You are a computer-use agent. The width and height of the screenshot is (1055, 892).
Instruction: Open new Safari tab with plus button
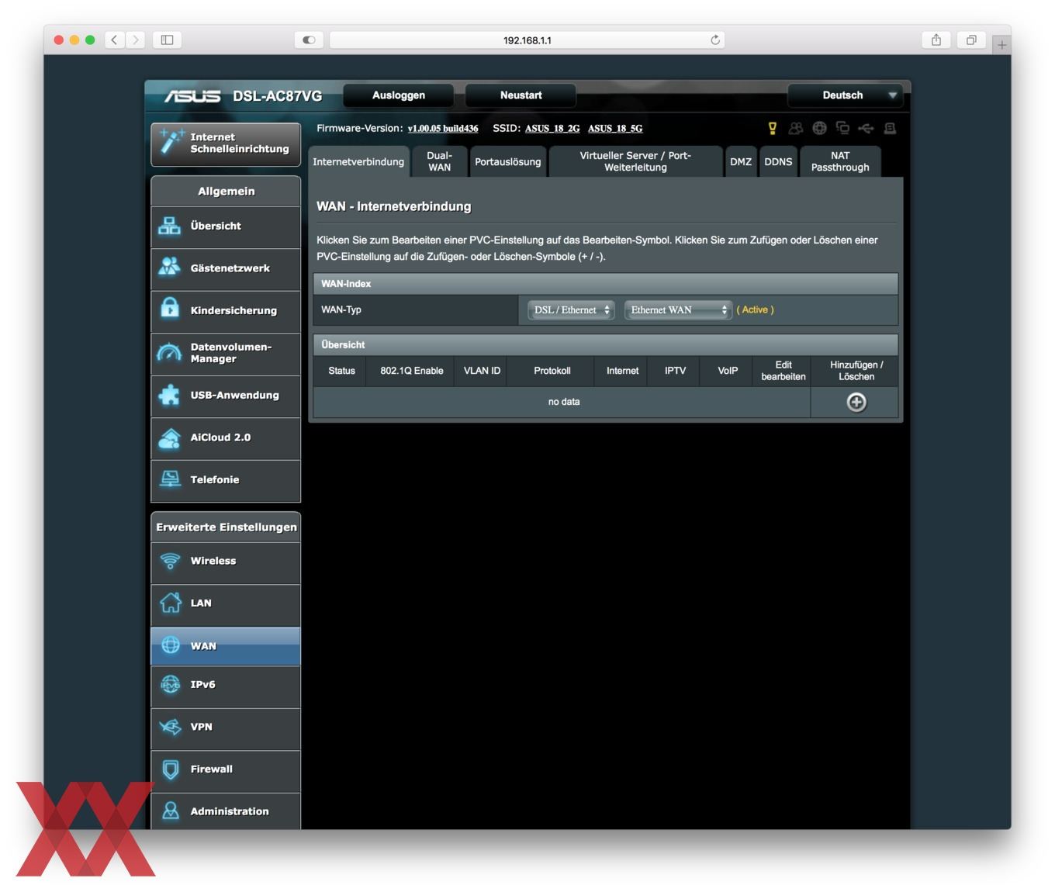click(1001, 45)
